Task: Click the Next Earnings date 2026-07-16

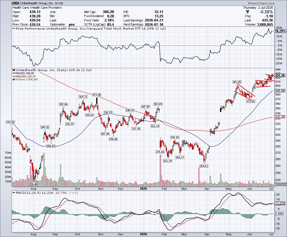Action: pos(154,24)
